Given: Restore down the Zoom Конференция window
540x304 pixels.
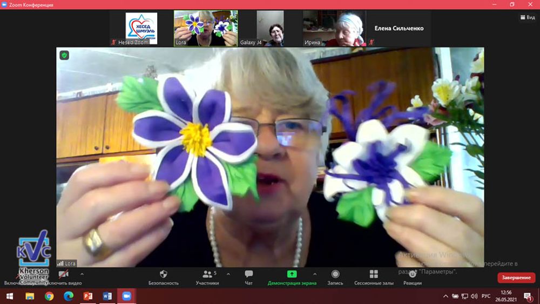Looking at the screenshot, I should tap(512, 4).
